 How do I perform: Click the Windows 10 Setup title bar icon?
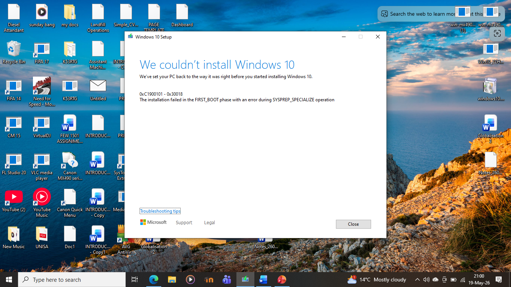(130, 37)
